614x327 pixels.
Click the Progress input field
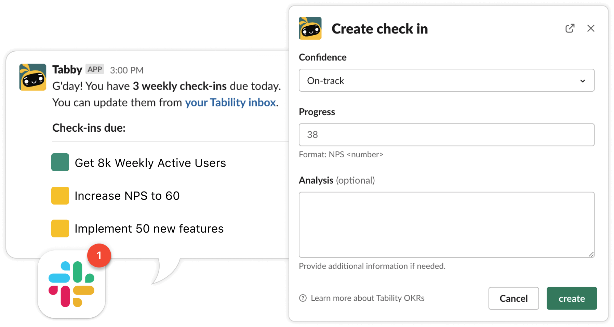coord(446,135)
